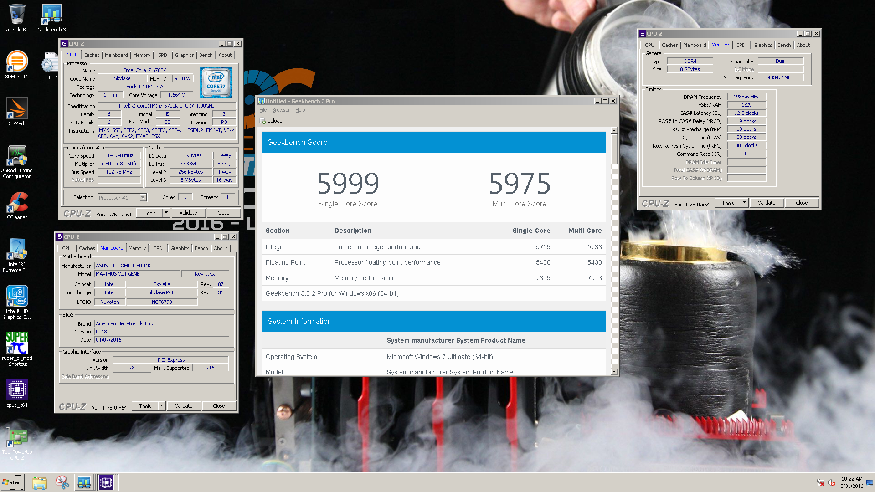Viewport: 875px width, 492px height.
Task: Launch the Geekbench 3 desktop shortcut
Action: tap(51, 18)
